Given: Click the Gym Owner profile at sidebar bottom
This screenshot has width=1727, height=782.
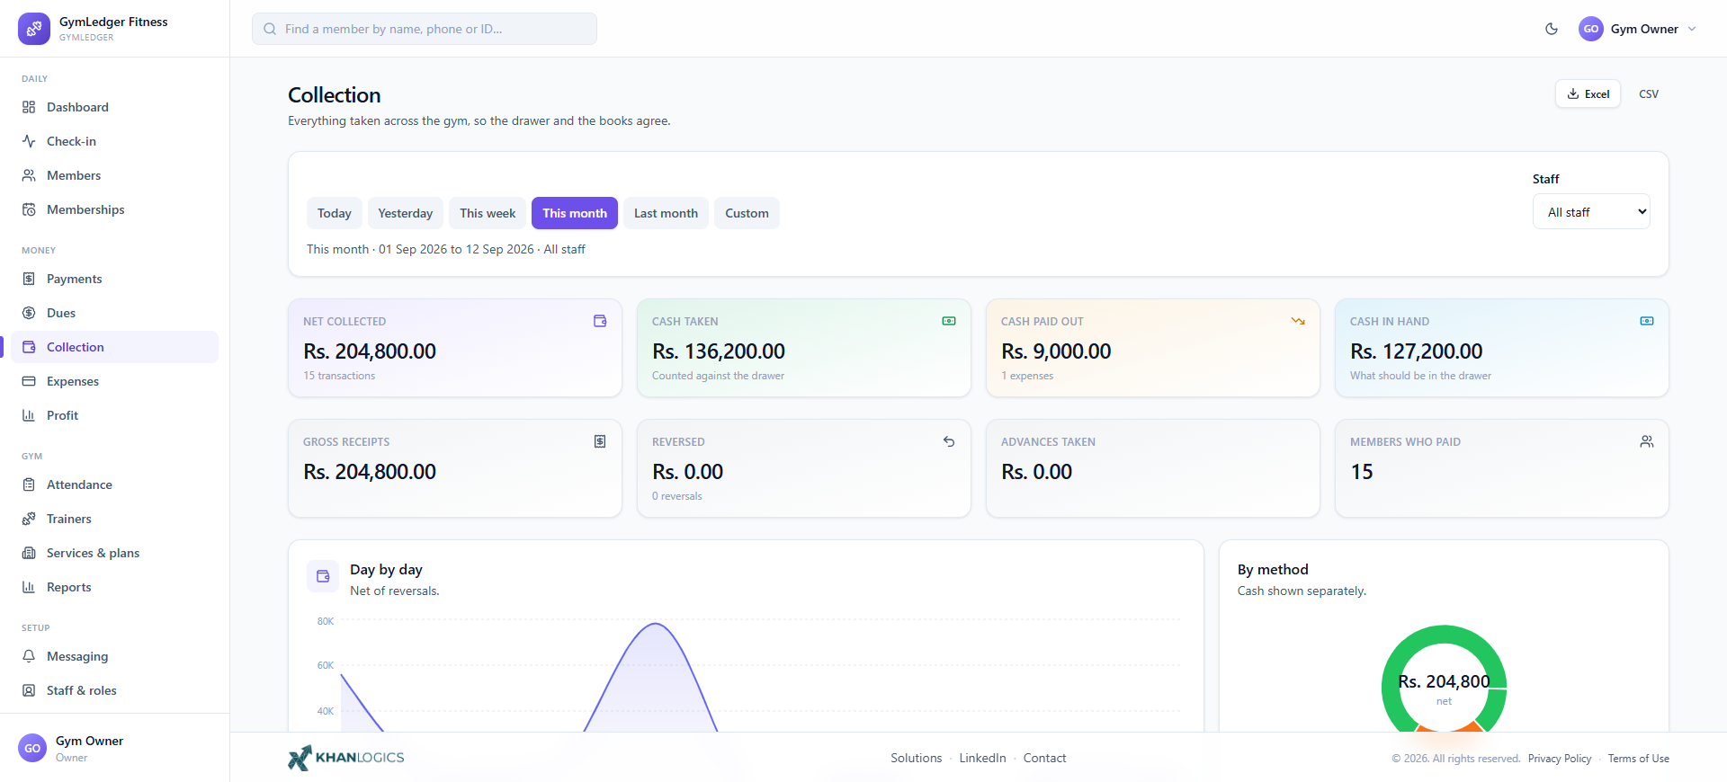Looking at the screenshot, I should 115,748.
